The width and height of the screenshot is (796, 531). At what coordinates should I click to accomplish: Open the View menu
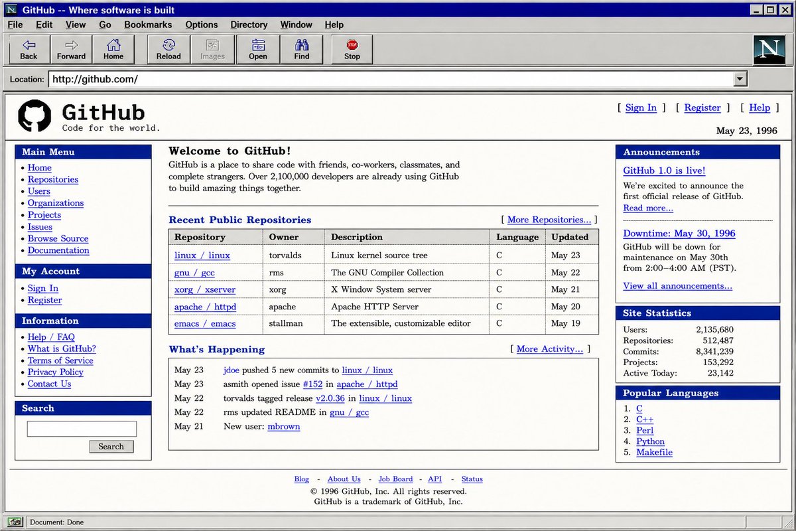pyautogui.click(x=76, y=25)
